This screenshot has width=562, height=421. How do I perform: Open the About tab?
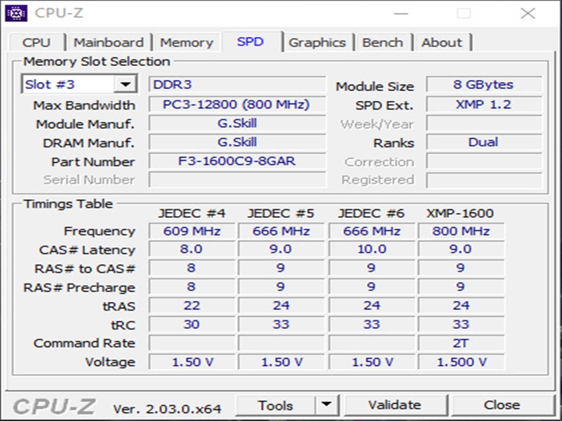click(442, 42)
